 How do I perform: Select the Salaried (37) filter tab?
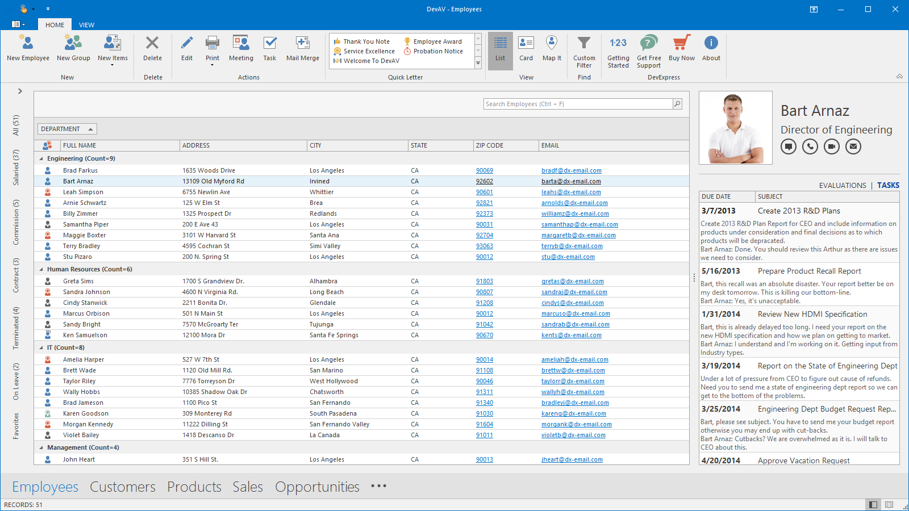coord(16,167)
